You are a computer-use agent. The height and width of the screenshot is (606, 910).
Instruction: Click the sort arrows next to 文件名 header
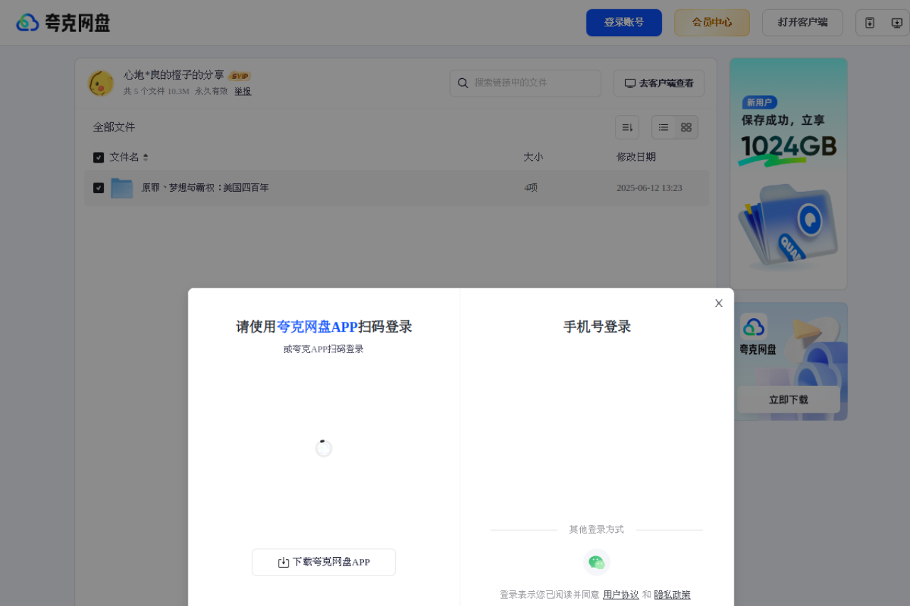(x=144, y=157)
